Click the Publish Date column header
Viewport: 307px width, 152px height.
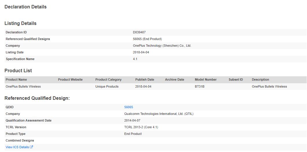click(x=145, y=79)
